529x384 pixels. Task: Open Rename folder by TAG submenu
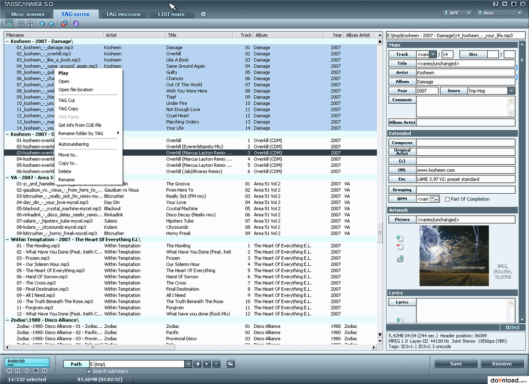tap(88, 134)
